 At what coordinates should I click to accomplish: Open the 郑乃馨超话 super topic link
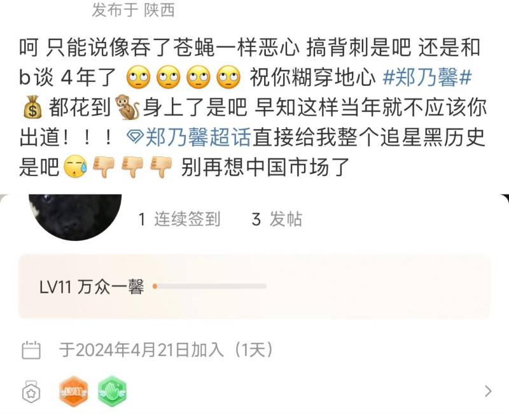pyautogui.click(x=198, y=137)
